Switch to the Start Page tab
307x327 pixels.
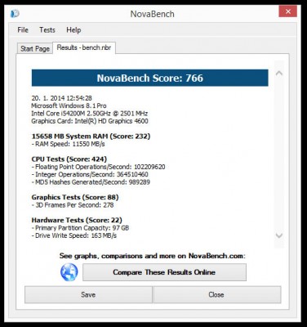35,48
